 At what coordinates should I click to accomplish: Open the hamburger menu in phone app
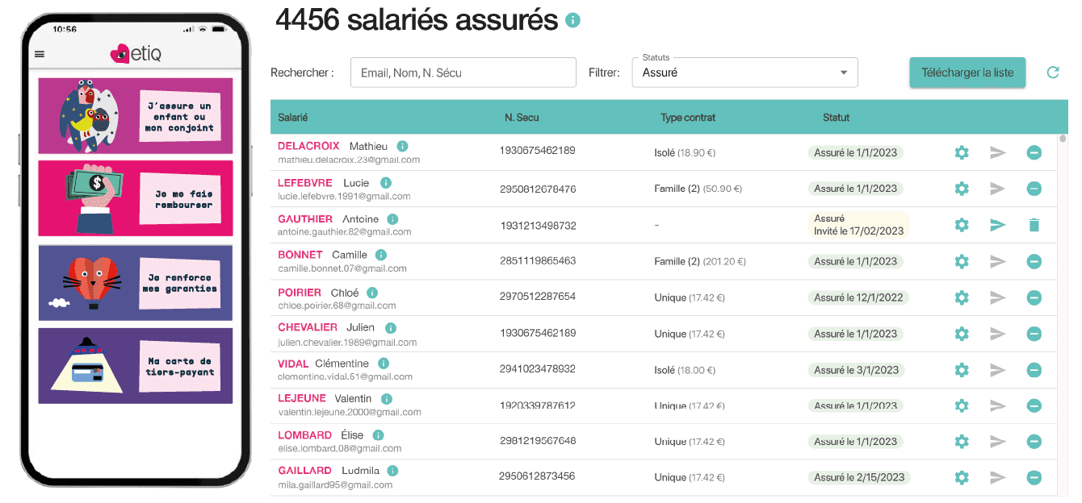click(40, 54)
